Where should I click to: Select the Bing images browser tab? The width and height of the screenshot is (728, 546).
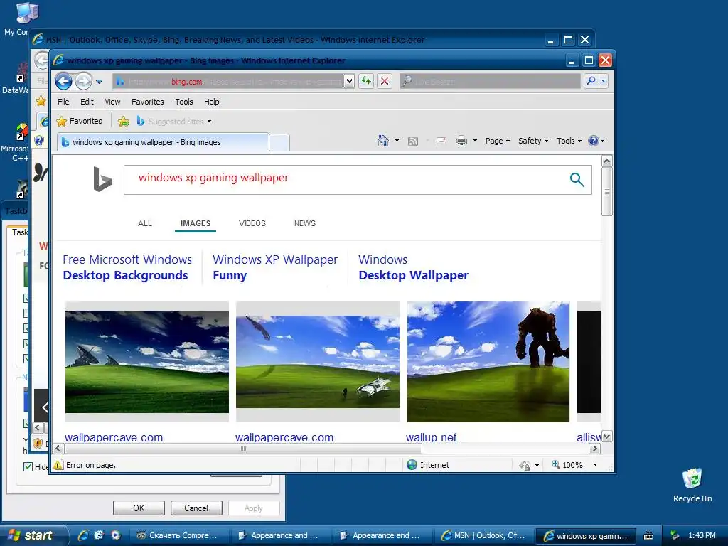[x=163, y=142]
